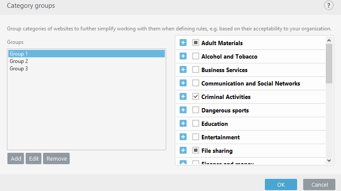The height and width of the screenshot is (191, 341).
Task: Check the Education checkbox
Action: pos(196,123)
